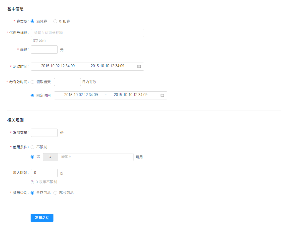Select the 满 threshold condition
The image size is (291, 236).
point(32,157)
